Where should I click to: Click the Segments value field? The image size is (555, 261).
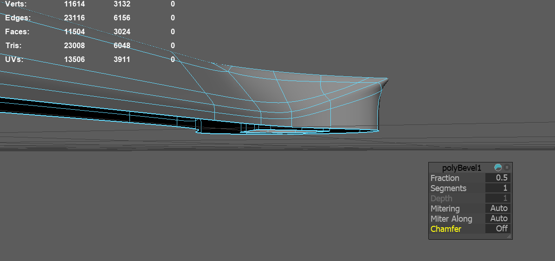click(x=497, y=188)
